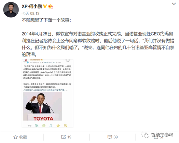
Task: Click the orange verified V badge
Action: 45,6
